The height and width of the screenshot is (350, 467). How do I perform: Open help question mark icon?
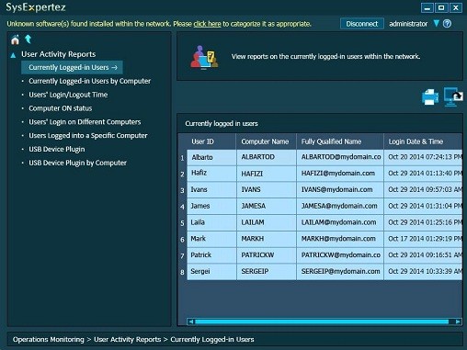(x=447, y=24)
